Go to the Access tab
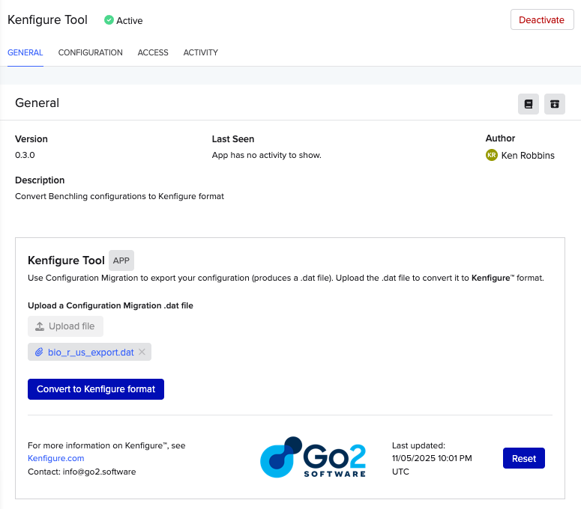The height and width of the screenshot is (509, 581). 153,53
